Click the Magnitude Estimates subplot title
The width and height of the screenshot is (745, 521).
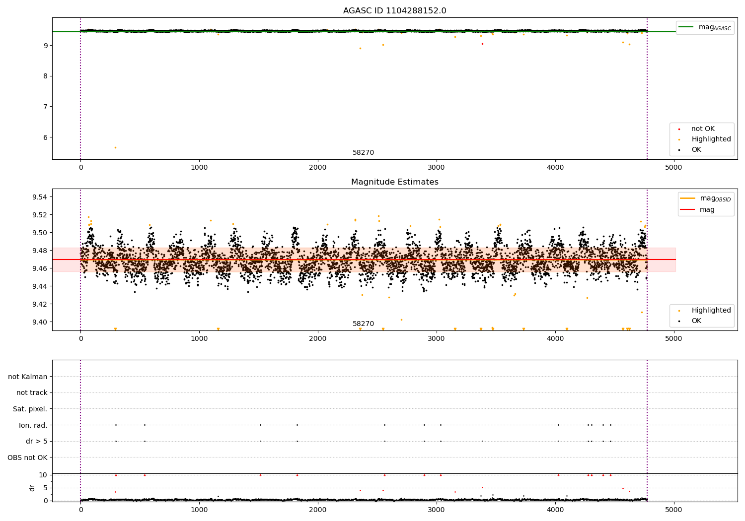click(394, 182)
